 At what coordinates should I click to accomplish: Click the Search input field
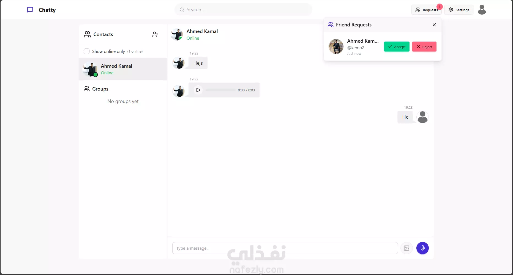coord(243,10)
